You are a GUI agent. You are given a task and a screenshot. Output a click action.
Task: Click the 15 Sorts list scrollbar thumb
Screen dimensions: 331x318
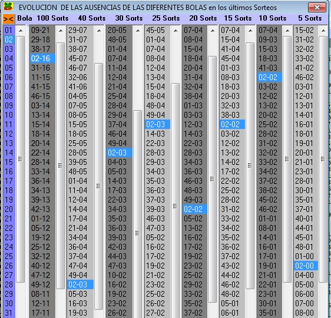click(x=250, y=165)
